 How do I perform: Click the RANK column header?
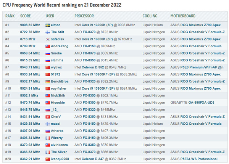10,16
